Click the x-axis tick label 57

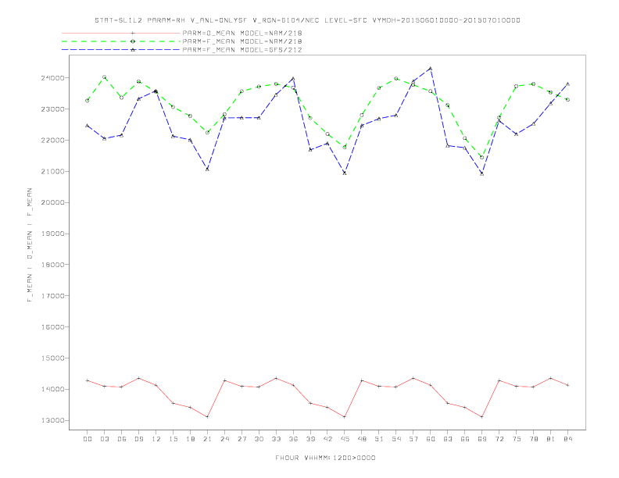click(x=413, y=439)
